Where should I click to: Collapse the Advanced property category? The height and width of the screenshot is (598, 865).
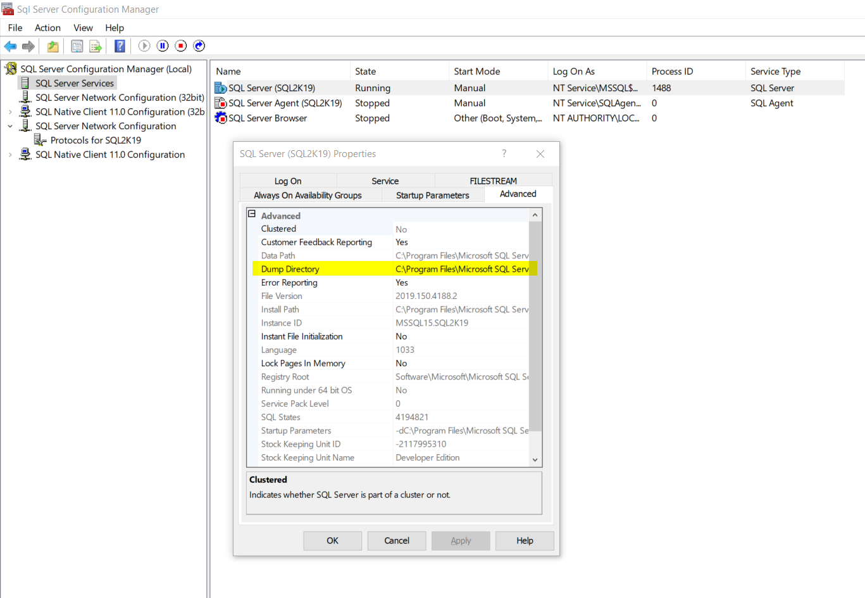252,214
